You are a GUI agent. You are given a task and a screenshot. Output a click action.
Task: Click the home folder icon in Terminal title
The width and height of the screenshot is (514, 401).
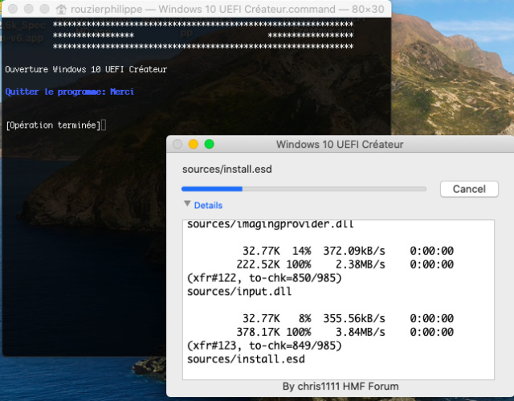click(x=61, y=9)
